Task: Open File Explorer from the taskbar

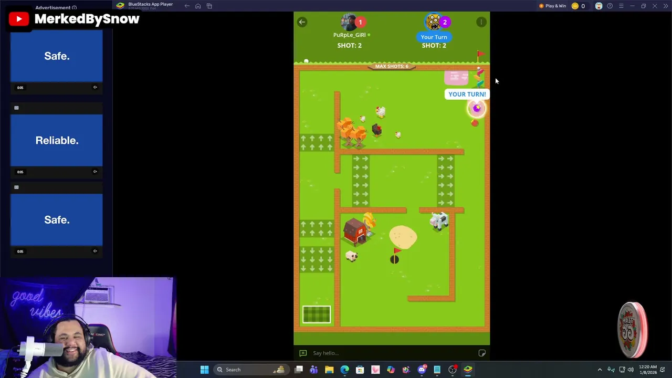Action: 329,370
